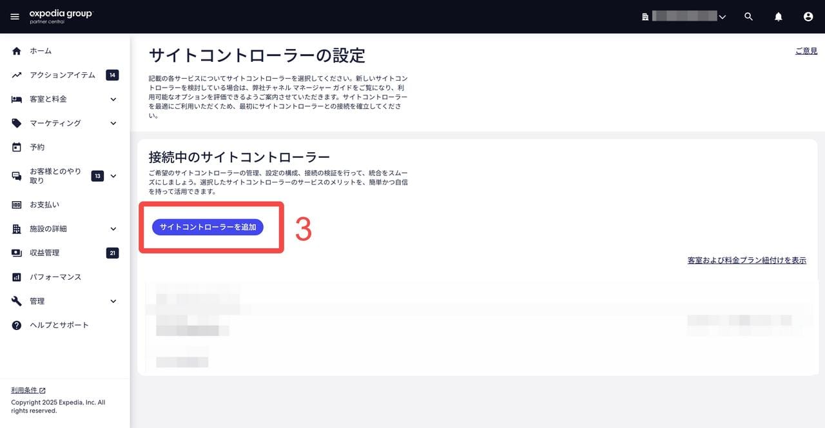Expand the 客室と料金 menu chevron
Image resolution: width=825 pixels, height=428 pixels.
(x=113, y=99)
